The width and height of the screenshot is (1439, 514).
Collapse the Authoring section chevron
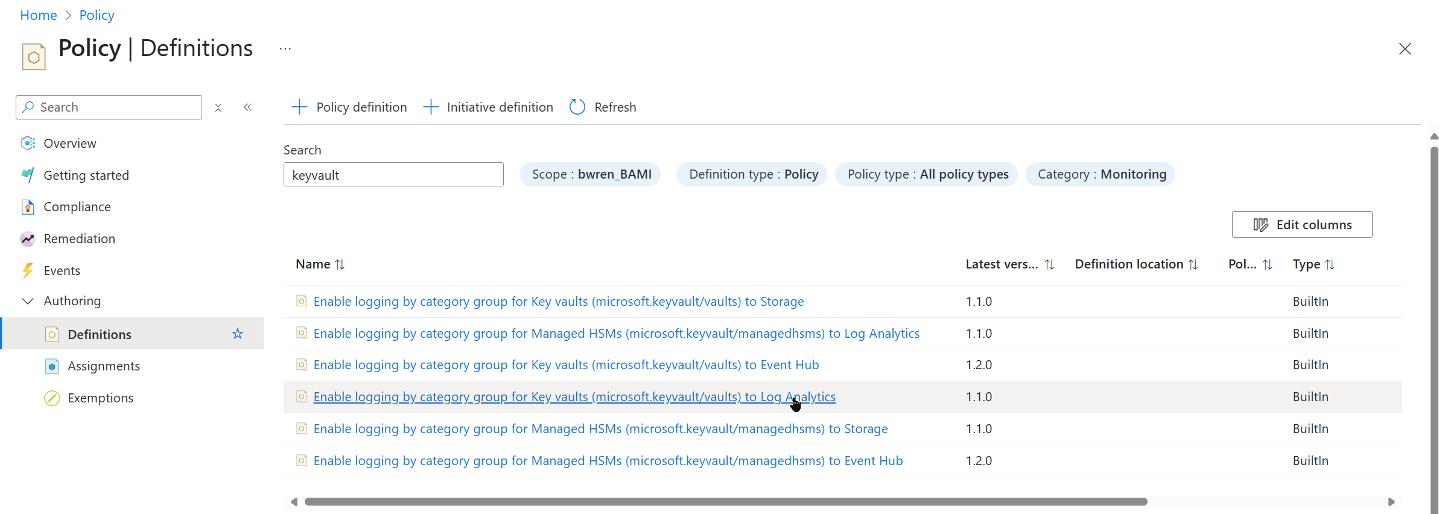28,301
